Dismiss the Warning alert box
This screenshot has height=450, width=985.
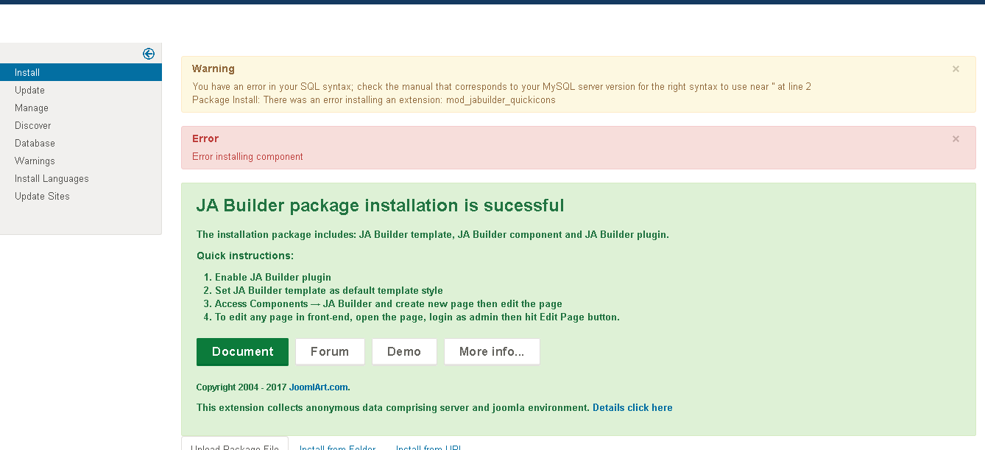click(x=956, y=69)
